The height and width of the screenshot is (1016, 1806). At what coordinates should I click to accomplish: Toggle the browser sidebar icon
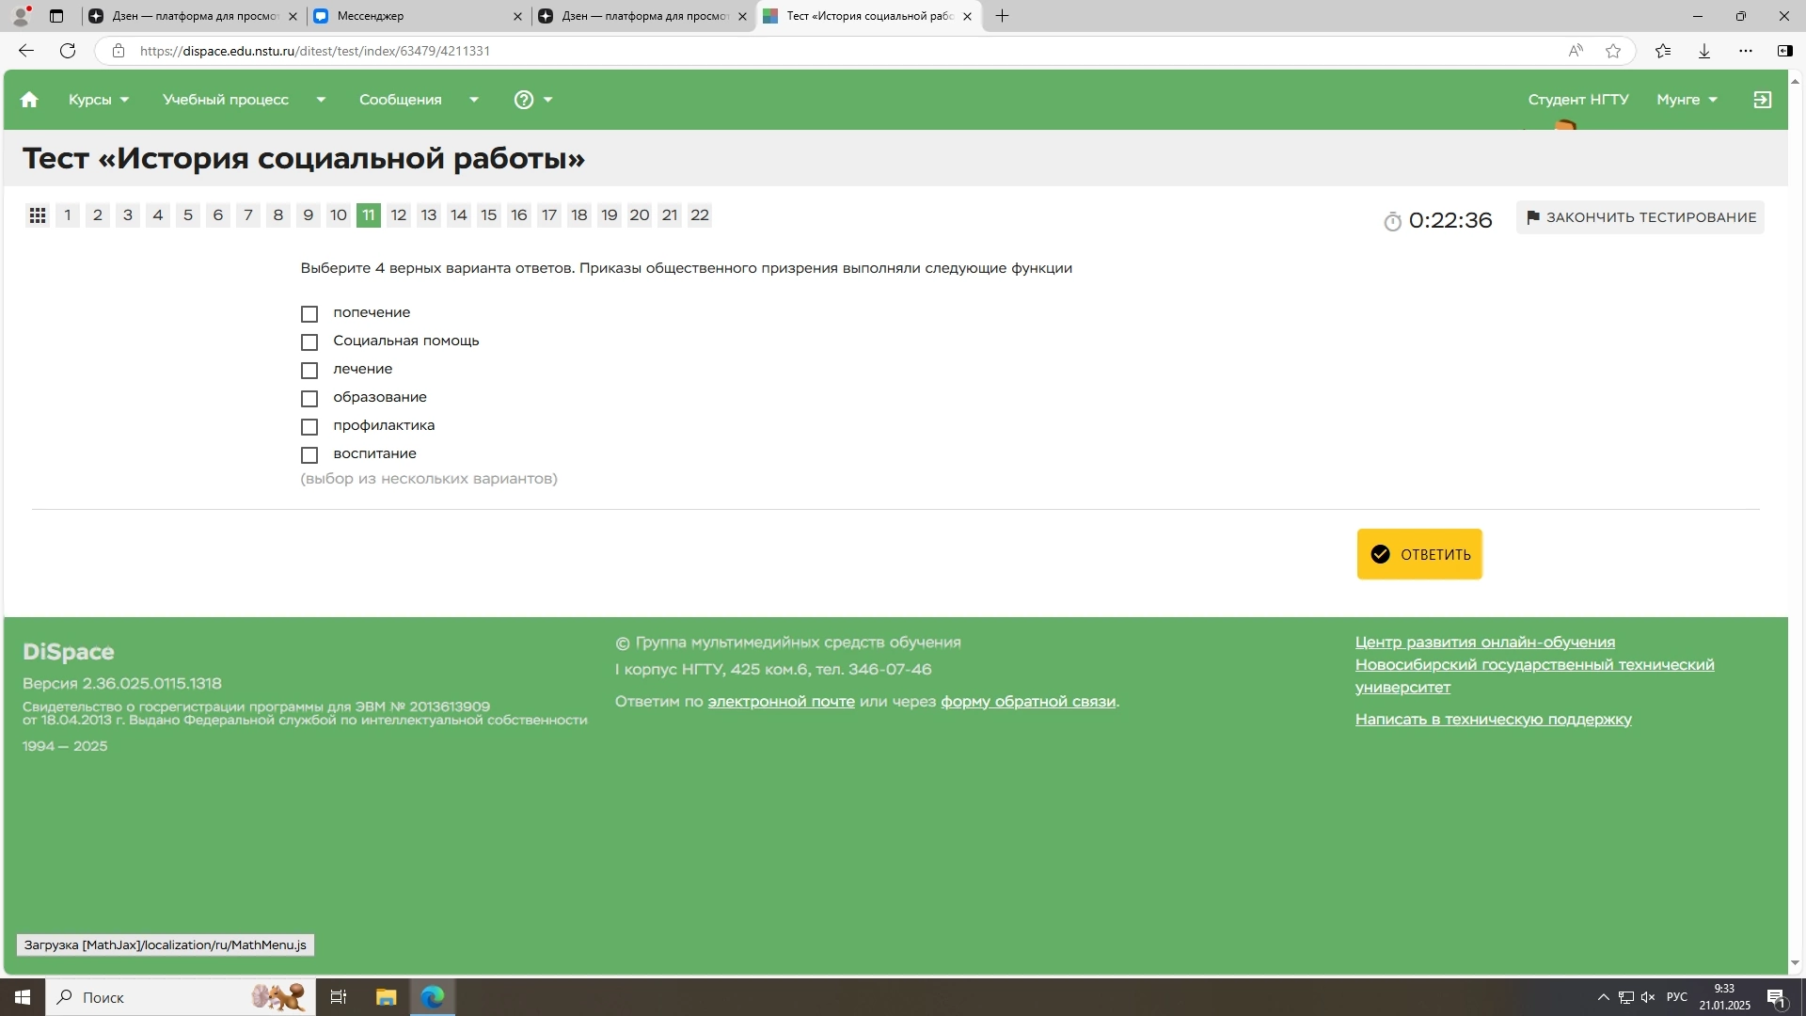point(1784,51)
